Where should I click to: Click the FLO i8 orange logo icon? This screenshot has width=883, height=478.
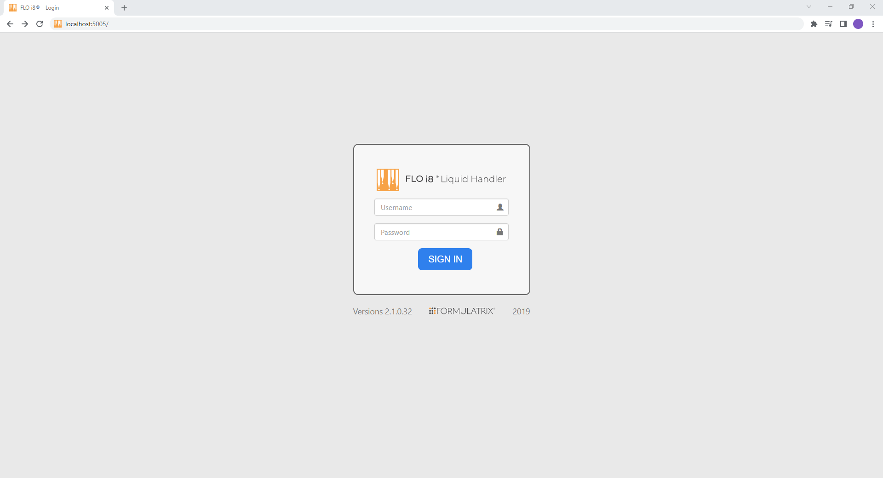click(388, 180)
